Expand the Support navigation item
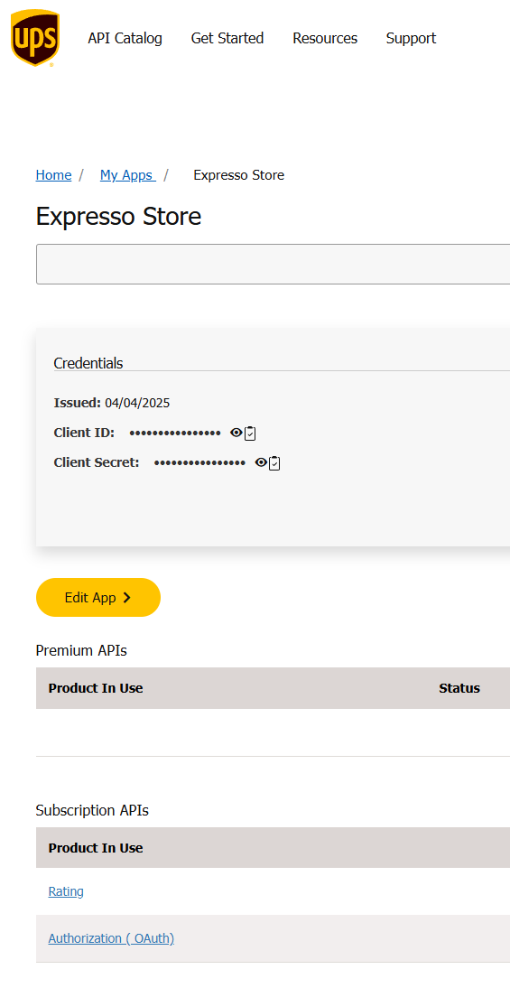Screen dimensions: 510x988 point(411,39)
